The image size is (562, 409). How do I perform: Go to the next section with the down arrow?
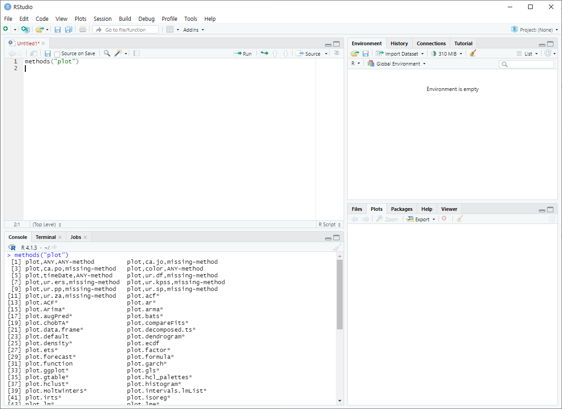[x=285, y=53]
